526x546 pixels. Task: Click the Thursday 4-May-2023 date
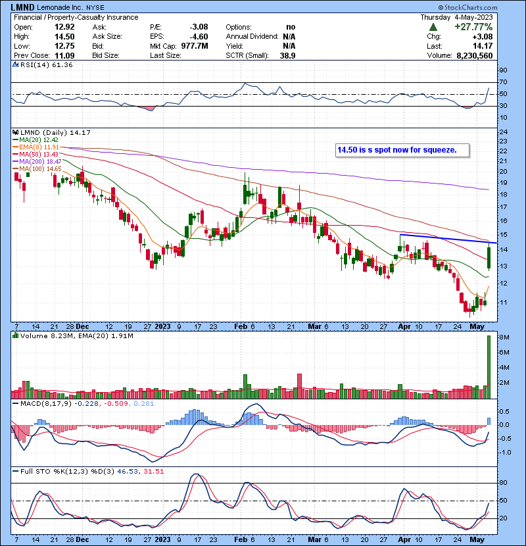(x=456, y=17)
